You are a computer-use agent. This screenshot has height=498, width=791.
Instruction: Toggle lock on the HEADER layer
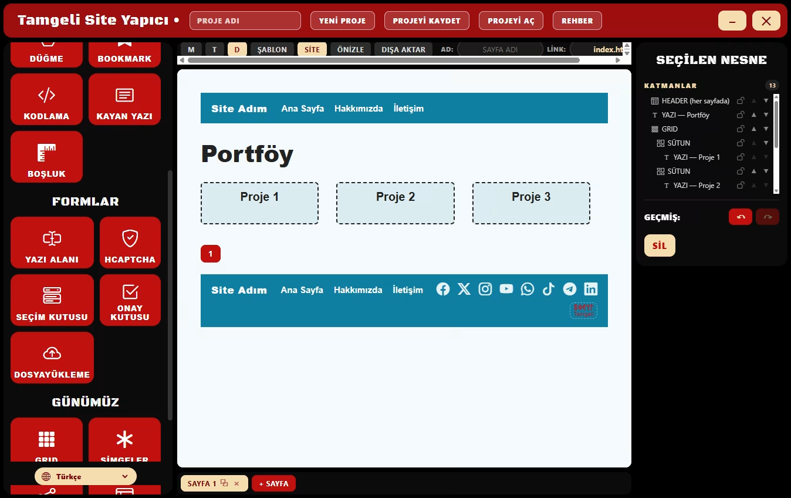(x=741, y=100)
